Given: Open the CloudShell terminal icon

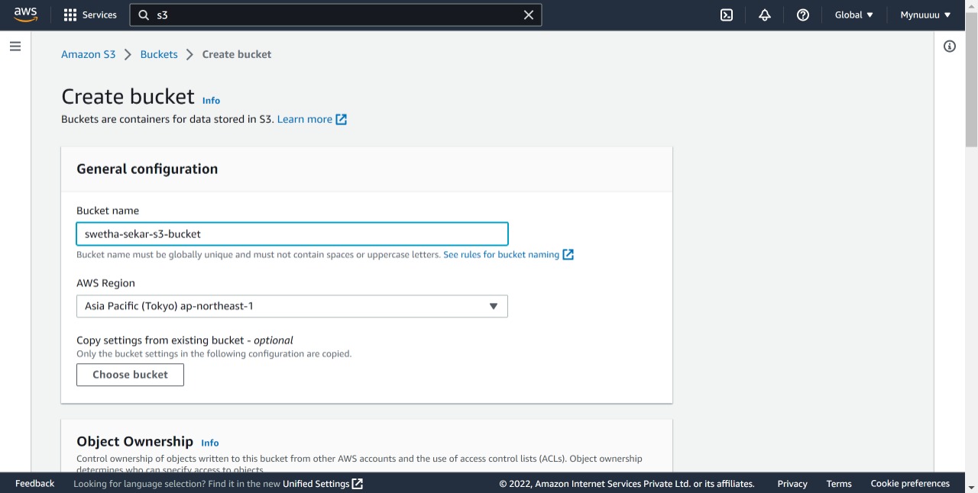Looking at the screenshot, I should pos(727,14).
